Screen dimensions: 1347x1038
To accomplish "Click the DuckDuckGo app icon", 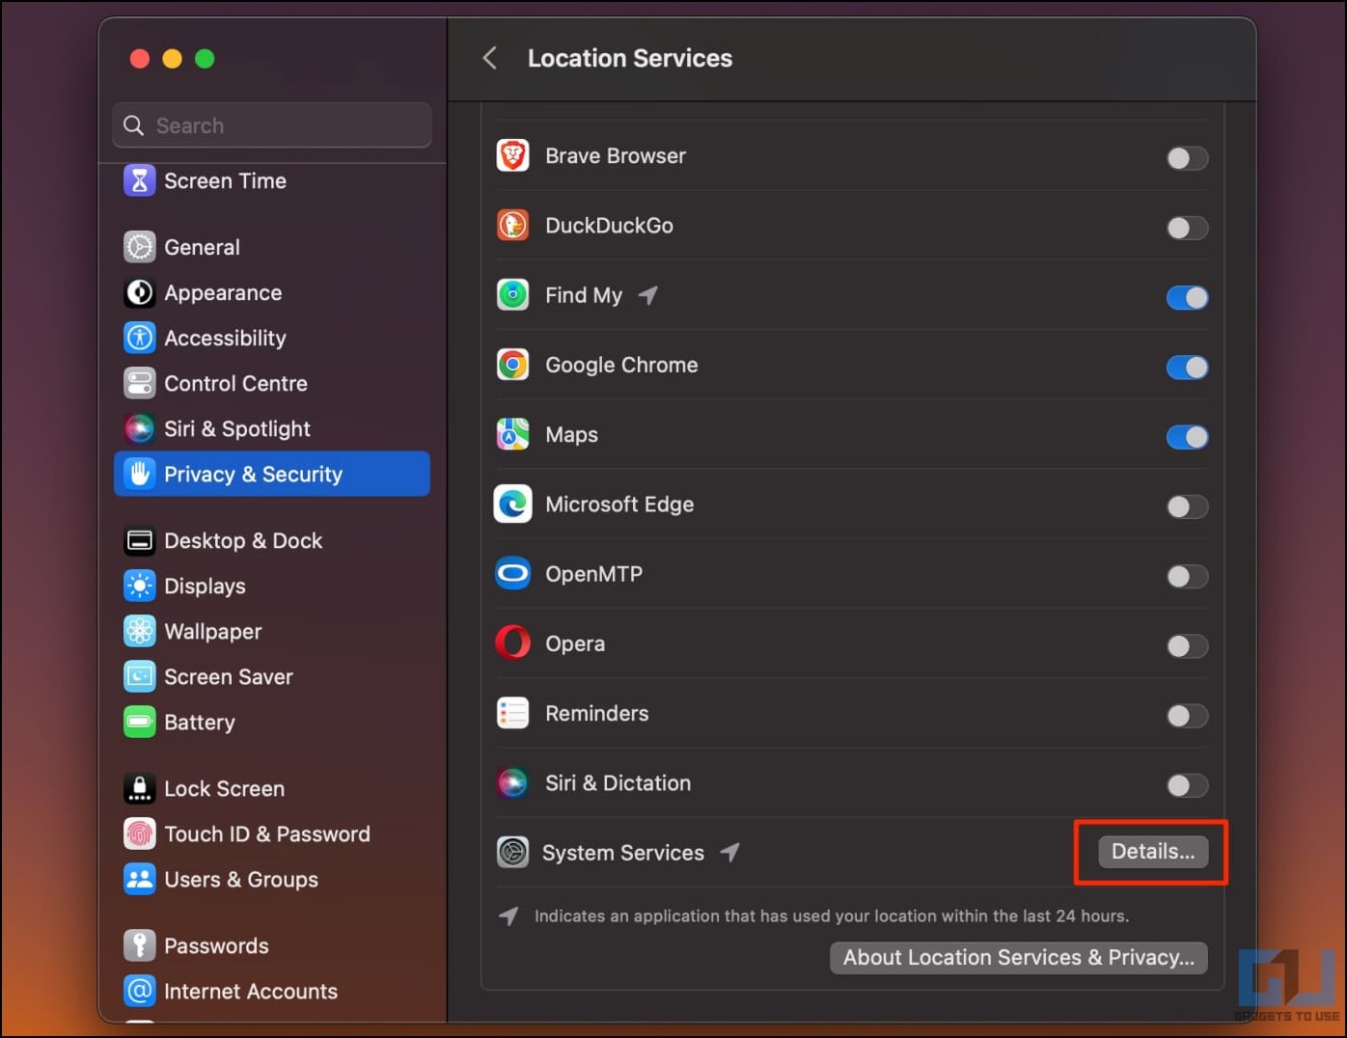I will point(512,226).
